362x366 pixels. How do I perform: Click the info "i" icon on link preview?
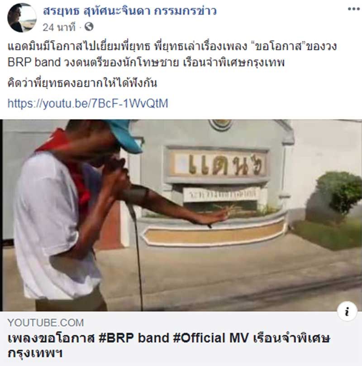click(x=347, y=311)
